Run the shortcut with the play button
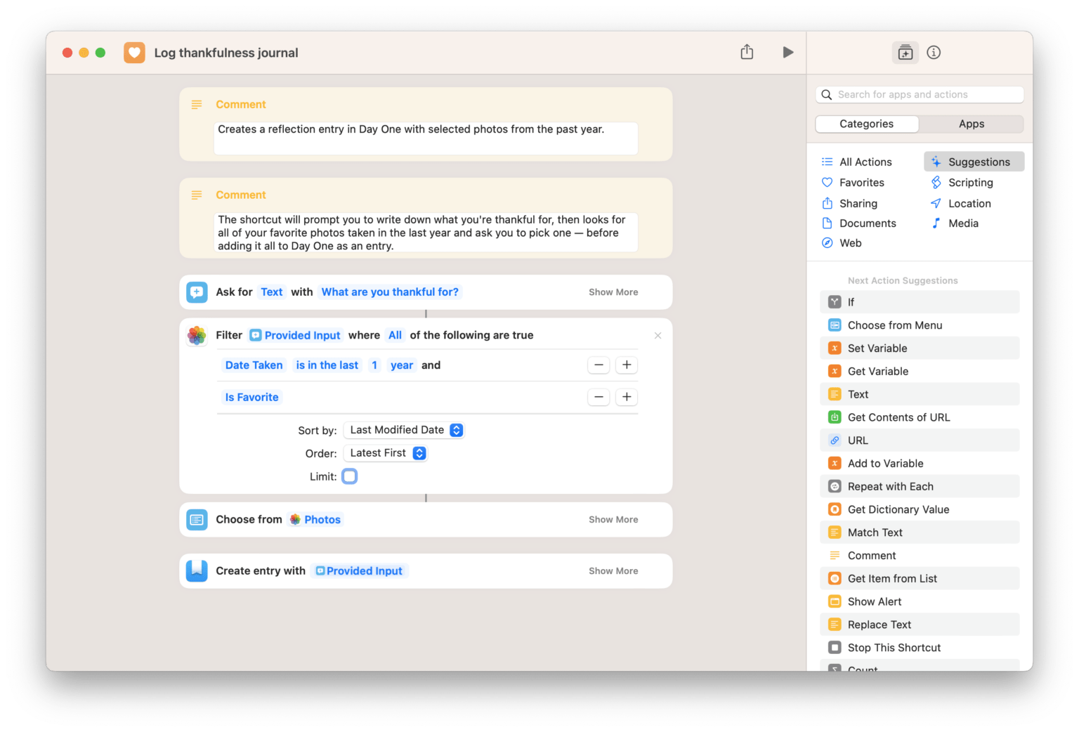1079x732 pixels. click(787, 53)
